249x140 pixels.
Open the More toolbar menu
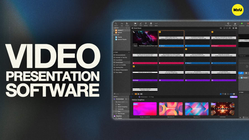coord(156,24)
